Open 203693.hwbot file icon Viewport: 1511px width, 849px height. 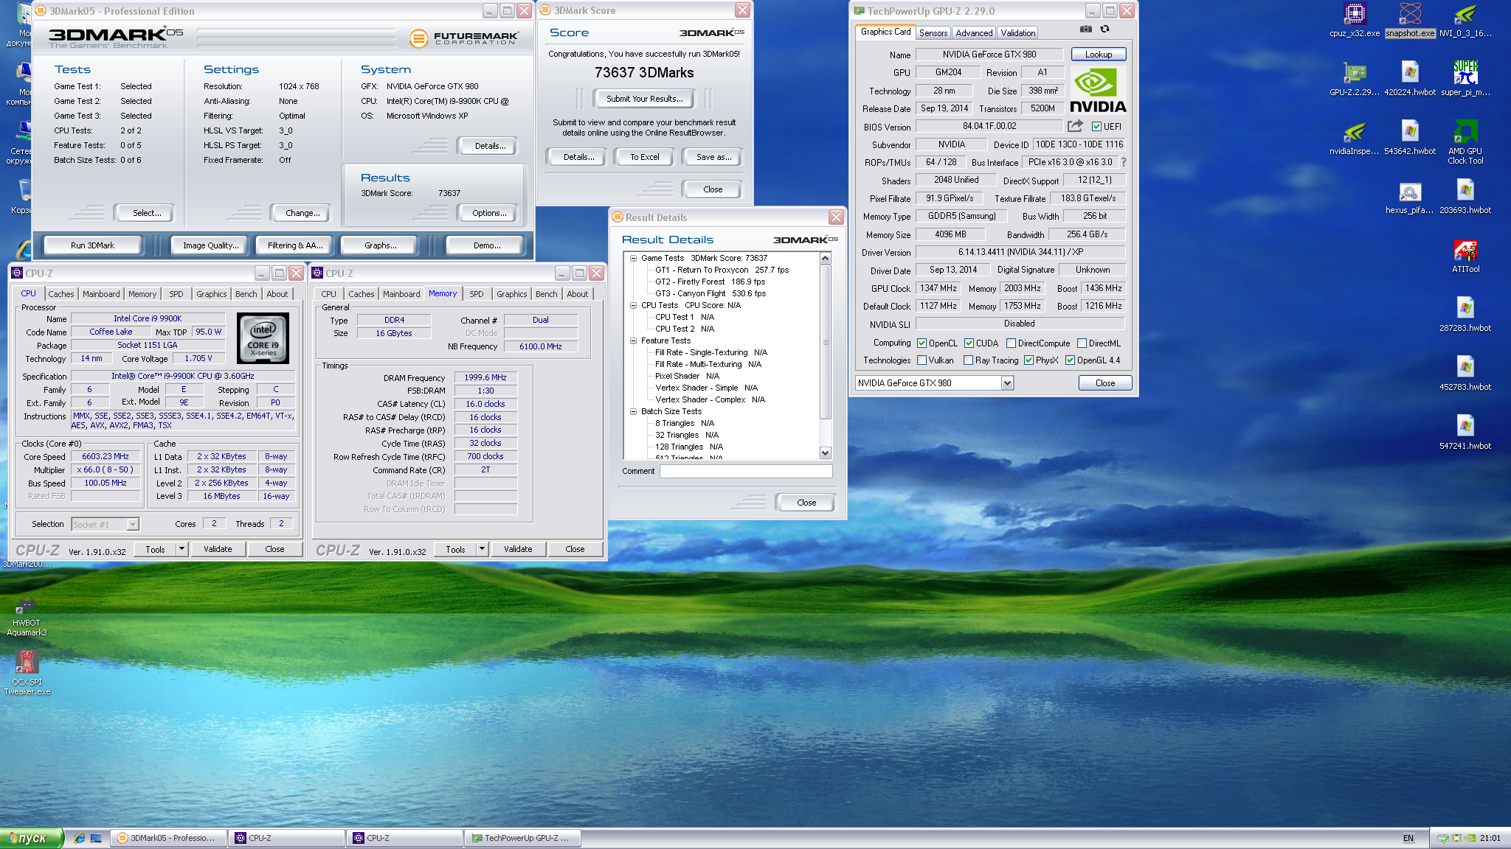click(x=1465, y=197)
